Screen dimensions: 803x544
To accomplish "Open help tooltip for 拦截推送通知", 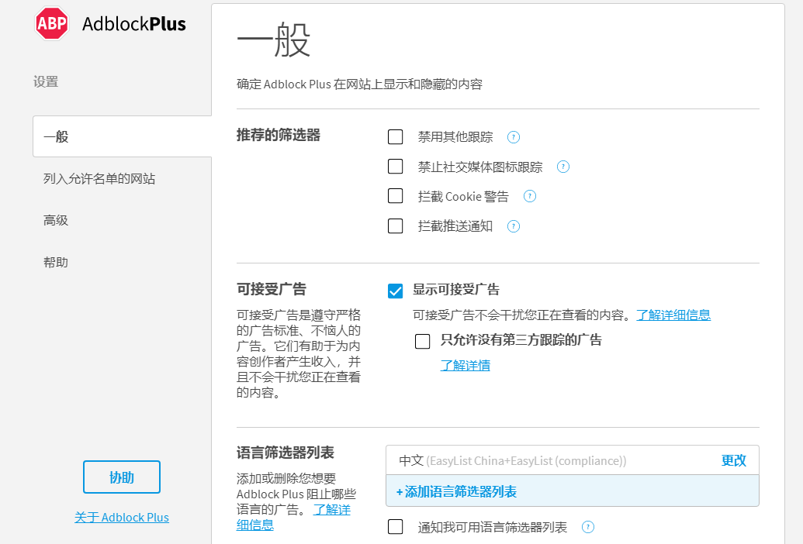I will [513, 226].
